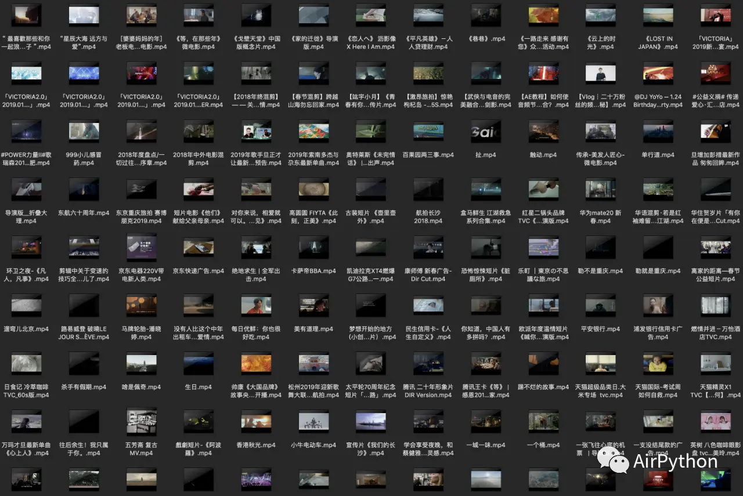Select thumbnail of 《家的迁徙》导演版.mp4
The image size is (743, 496).
[313, 15]
